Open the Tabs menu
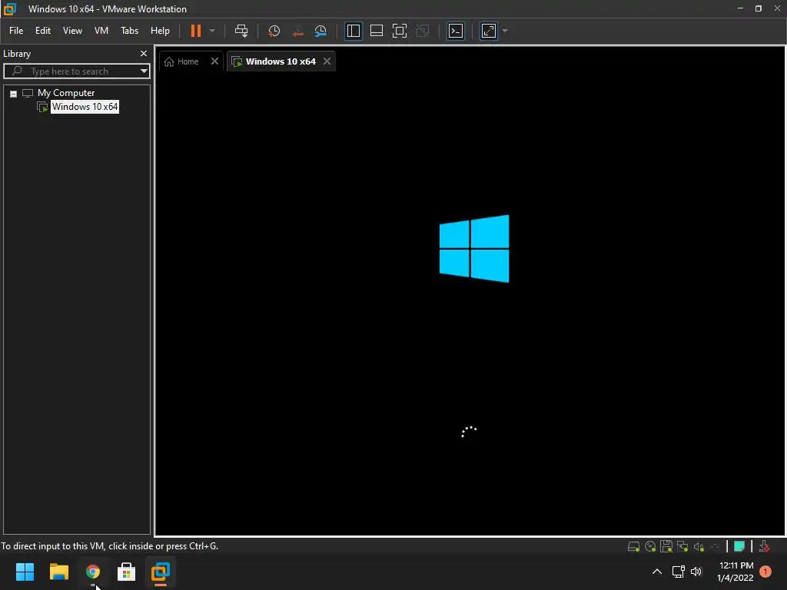 pos(129,31)
